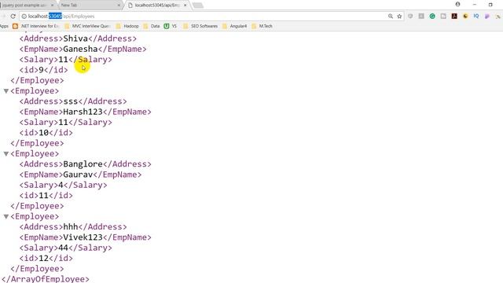
Task: Click the Salary value 4
Action: click(61, 186)
